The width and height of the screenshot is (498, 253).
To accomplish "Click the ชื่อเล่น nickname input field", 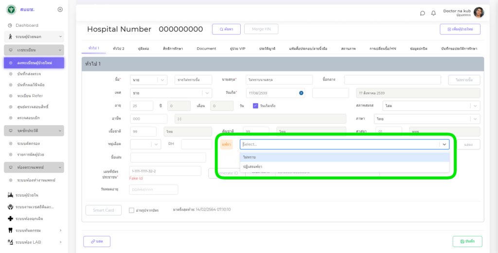I will [168, 157].
